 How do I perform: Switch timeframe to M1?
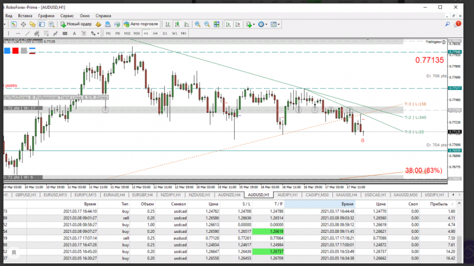[108, 34]
